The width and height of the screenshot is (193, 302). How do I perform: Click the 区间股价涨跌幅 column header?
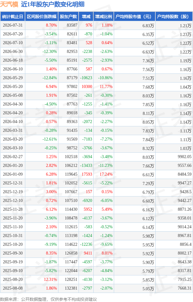[42, 17]
